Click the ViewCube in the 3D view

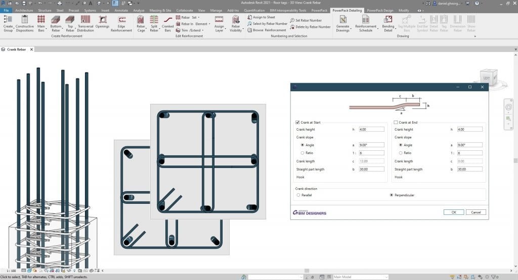488,78
